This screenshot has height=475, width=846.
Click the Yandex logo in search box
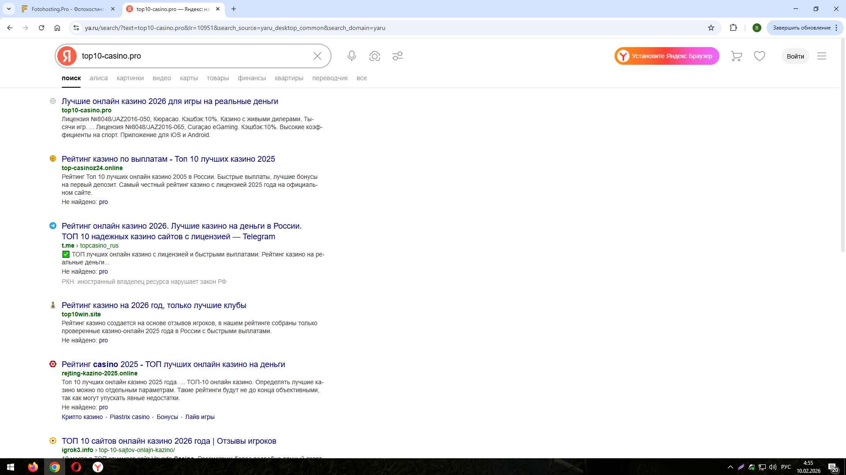click(x=67, y=56)
